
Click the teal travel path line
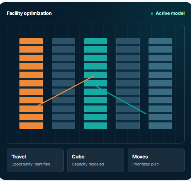[x=120, y=99]
